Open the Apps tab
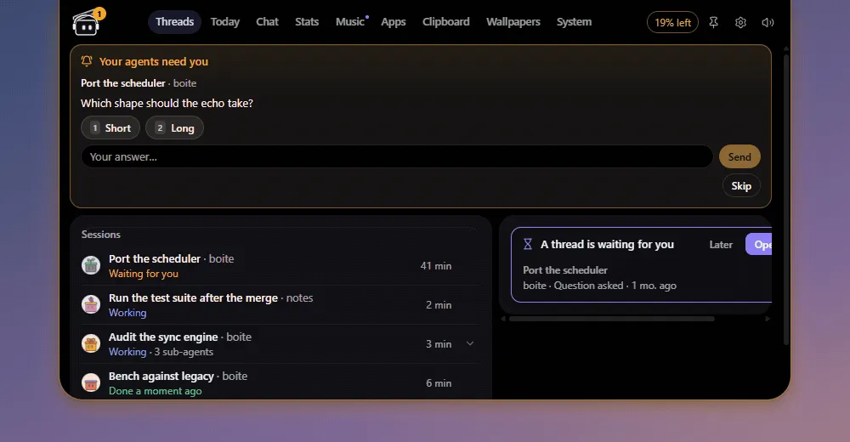Image resolution: width=850 pixels, height=442 pixels. [394, 22]
